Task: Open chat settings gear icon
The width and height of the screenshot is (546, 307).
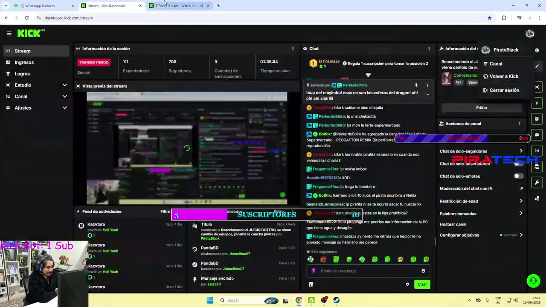Action: pyautogui.click(x=407, y=284)
